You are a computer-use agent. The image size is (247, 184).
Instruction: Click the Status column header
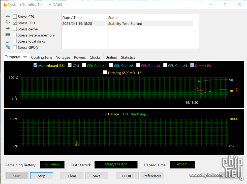150,18
